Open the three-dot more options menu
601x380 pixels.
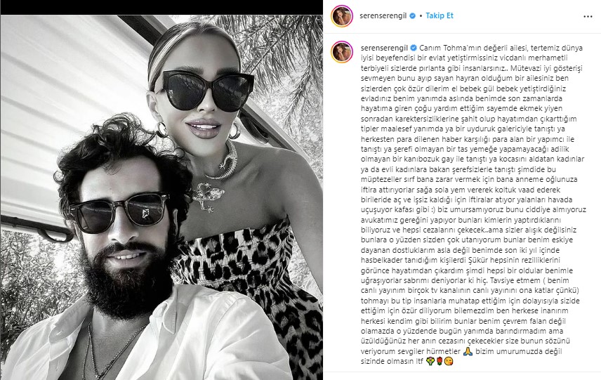coord(588,16)
